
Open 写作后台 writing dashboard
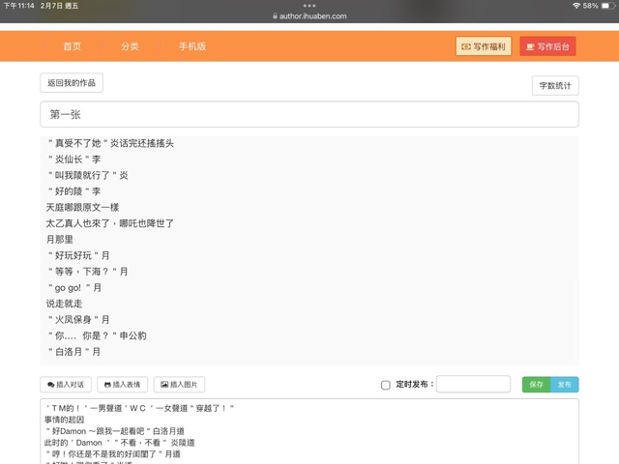pyautogui.click(x=547, y=45)
